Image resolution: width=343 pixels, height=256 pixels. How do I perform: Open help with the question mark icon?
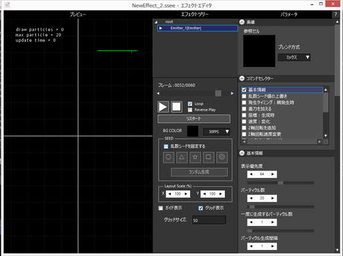tap(336, 15)
